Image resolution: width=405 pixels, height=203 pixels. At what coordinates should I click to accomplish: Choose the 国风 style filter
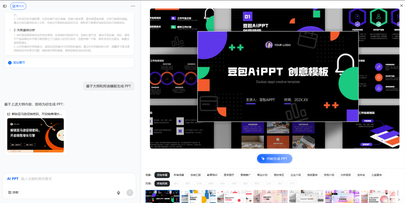257,184
